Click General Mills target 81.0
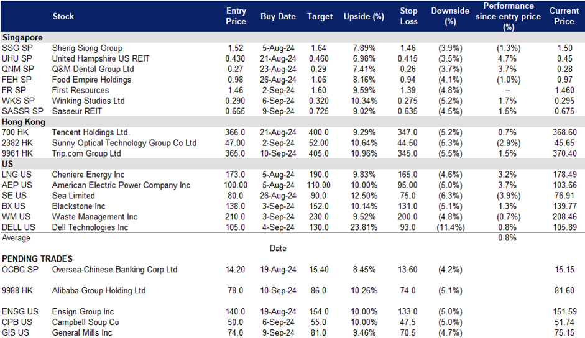The height and width of the screenshot is (338, 585). pos(319,333)
